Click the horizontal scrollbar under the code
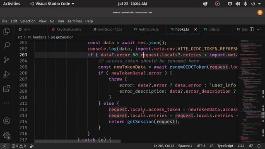 (77, 141)
